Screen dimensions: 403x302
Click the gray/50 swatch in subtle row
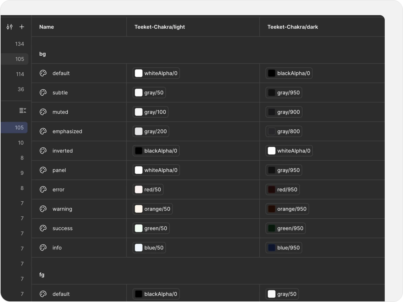[139, 92]
